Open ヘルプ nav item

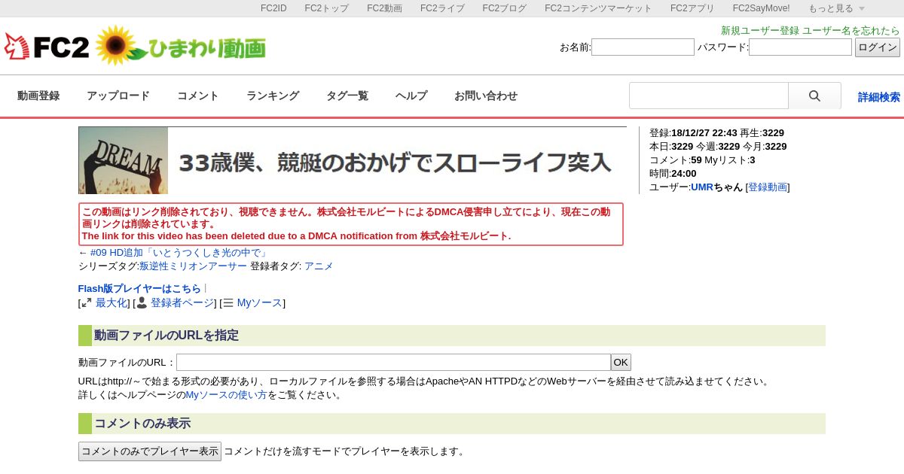click(411, 96)
